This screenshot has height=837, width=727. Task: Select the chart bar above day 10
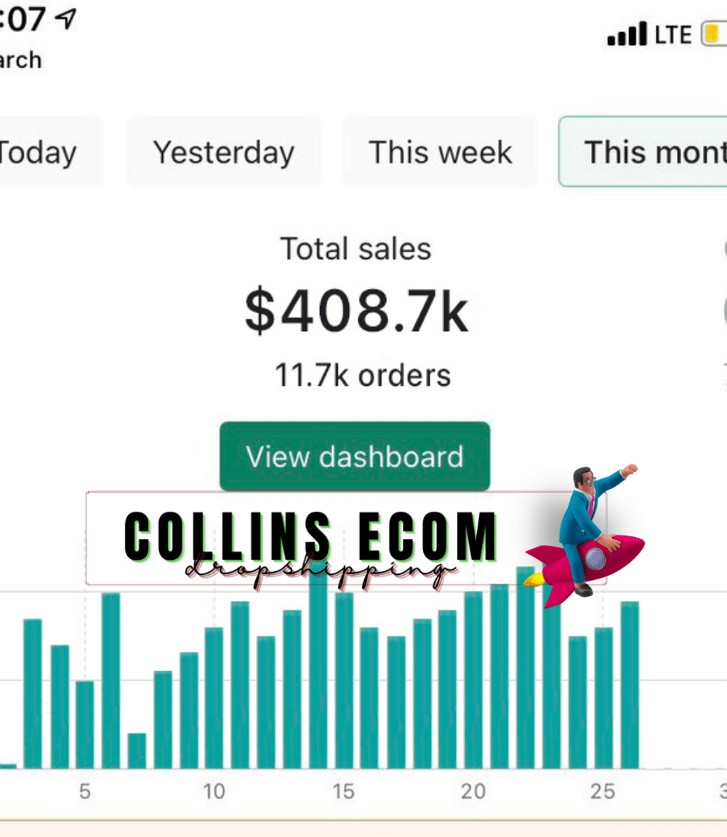[214, 697]
